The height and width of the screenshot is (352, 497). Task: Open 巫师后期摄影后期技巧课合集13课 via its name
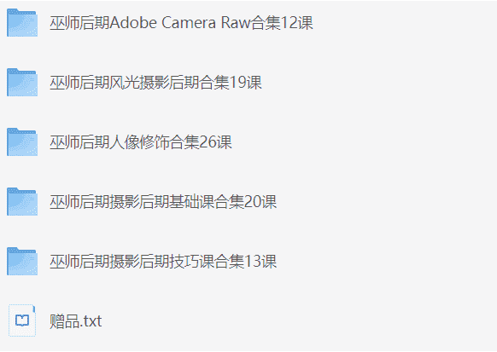(x=163, y=262)
